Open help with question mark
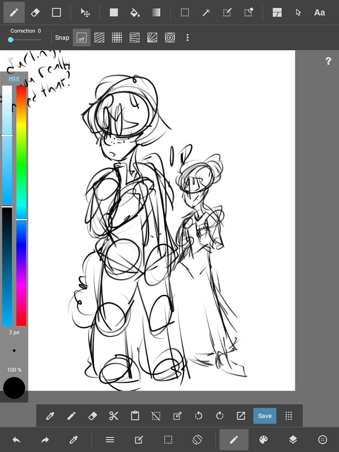 (328, 61)
